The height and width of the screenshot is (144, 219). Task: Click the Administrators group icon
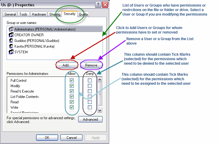tap(11, 29)
